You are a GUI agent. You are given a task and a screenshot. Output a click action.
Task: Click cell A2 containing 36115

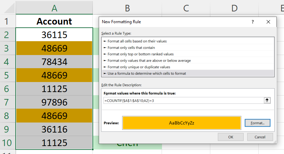click(54, 35)
